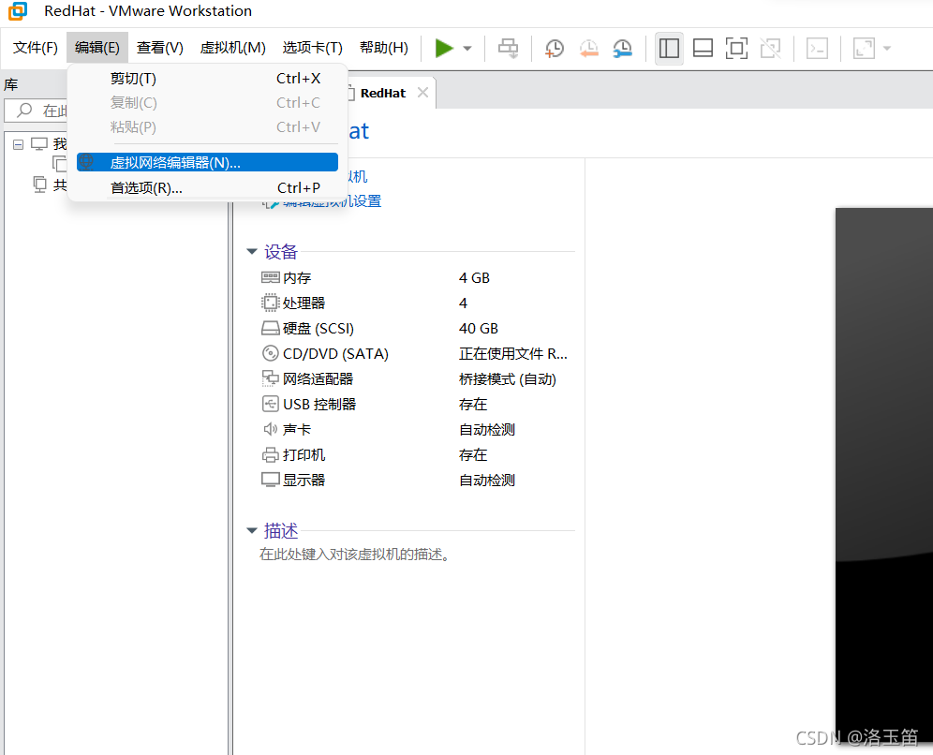
Task: Click the 40 GB hard disk value
Action: [479, 329]
